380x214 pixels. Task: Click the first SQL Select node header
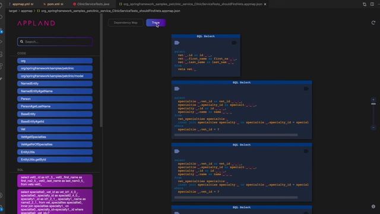(206, 36)
